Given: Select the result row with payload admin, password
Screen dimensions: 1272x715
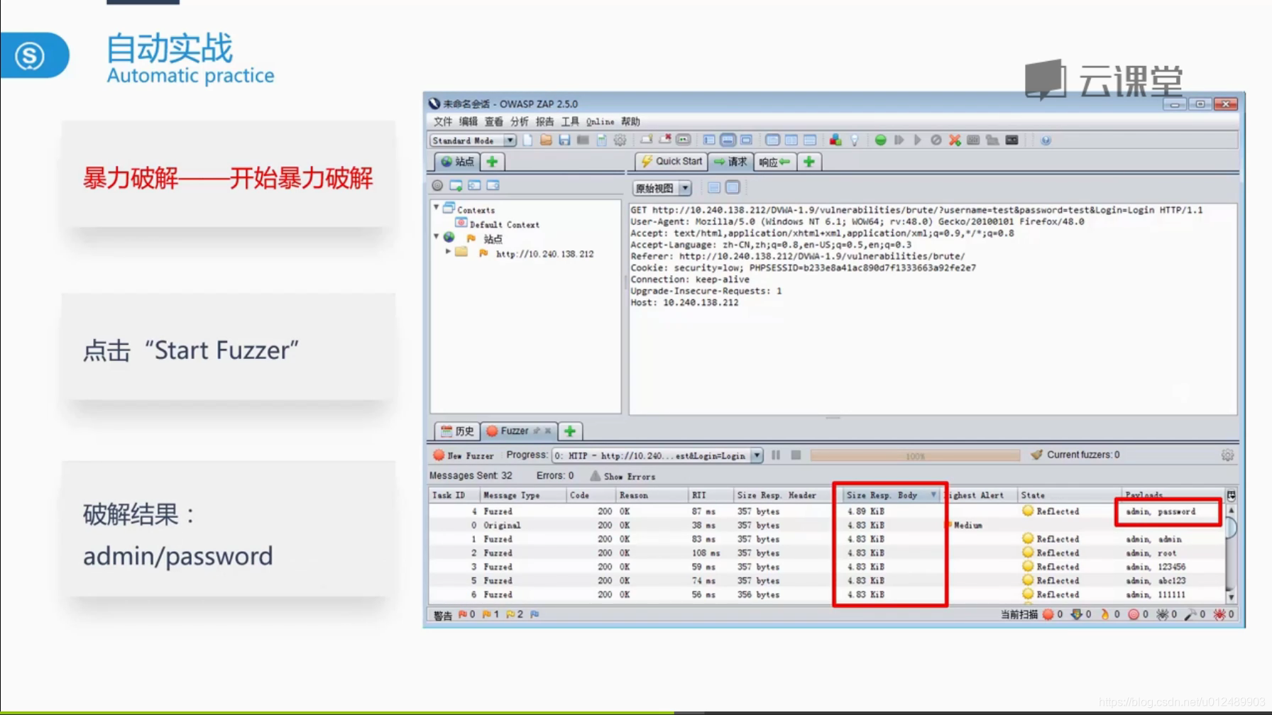Looking at the screenshot, I should [827, 511].
